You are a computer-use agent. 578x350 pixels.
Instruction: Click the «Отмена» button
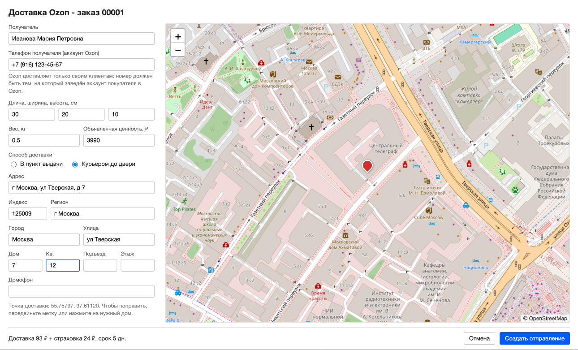click(479, 338)
